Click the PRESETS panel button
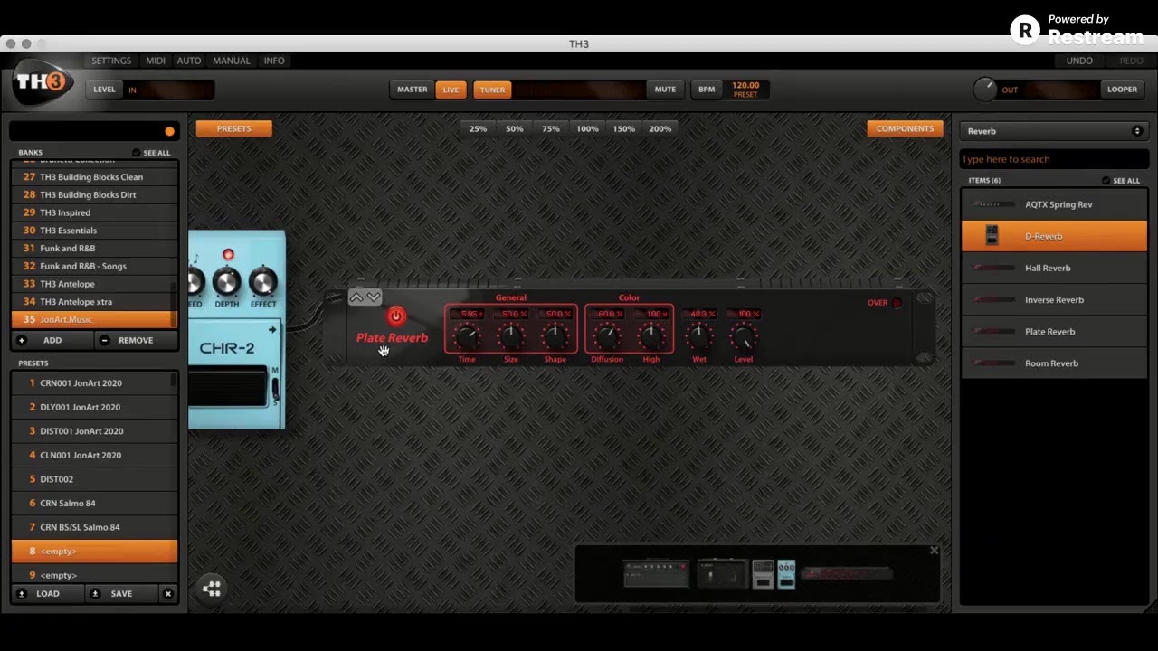The width and height of the screenshot is (1158, 651). pyautogui.click(x=233, y=128)
